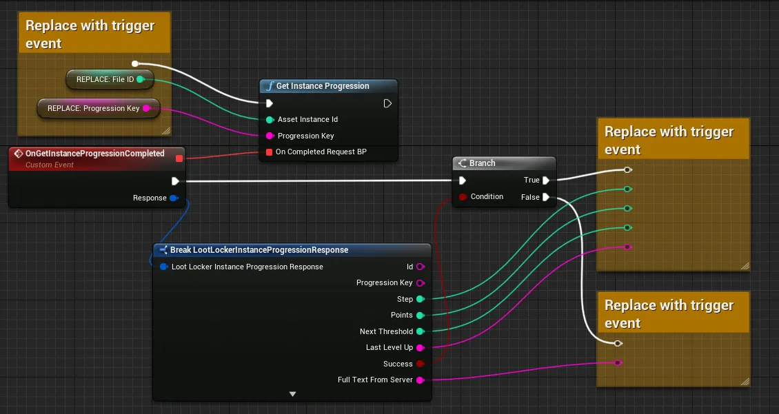The height and width of the screenshot is (414, 779).
Task: Click Loot Locker Instance Progression Response input pin
Action: pyautogui.click(x=163, y=267)
